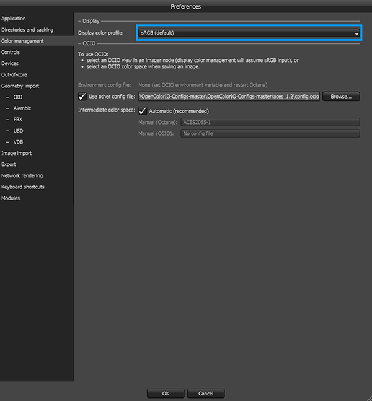Viewport: 372px width, 401px height.
Task: Select the Controls preferences page
Action: (11, 52)
